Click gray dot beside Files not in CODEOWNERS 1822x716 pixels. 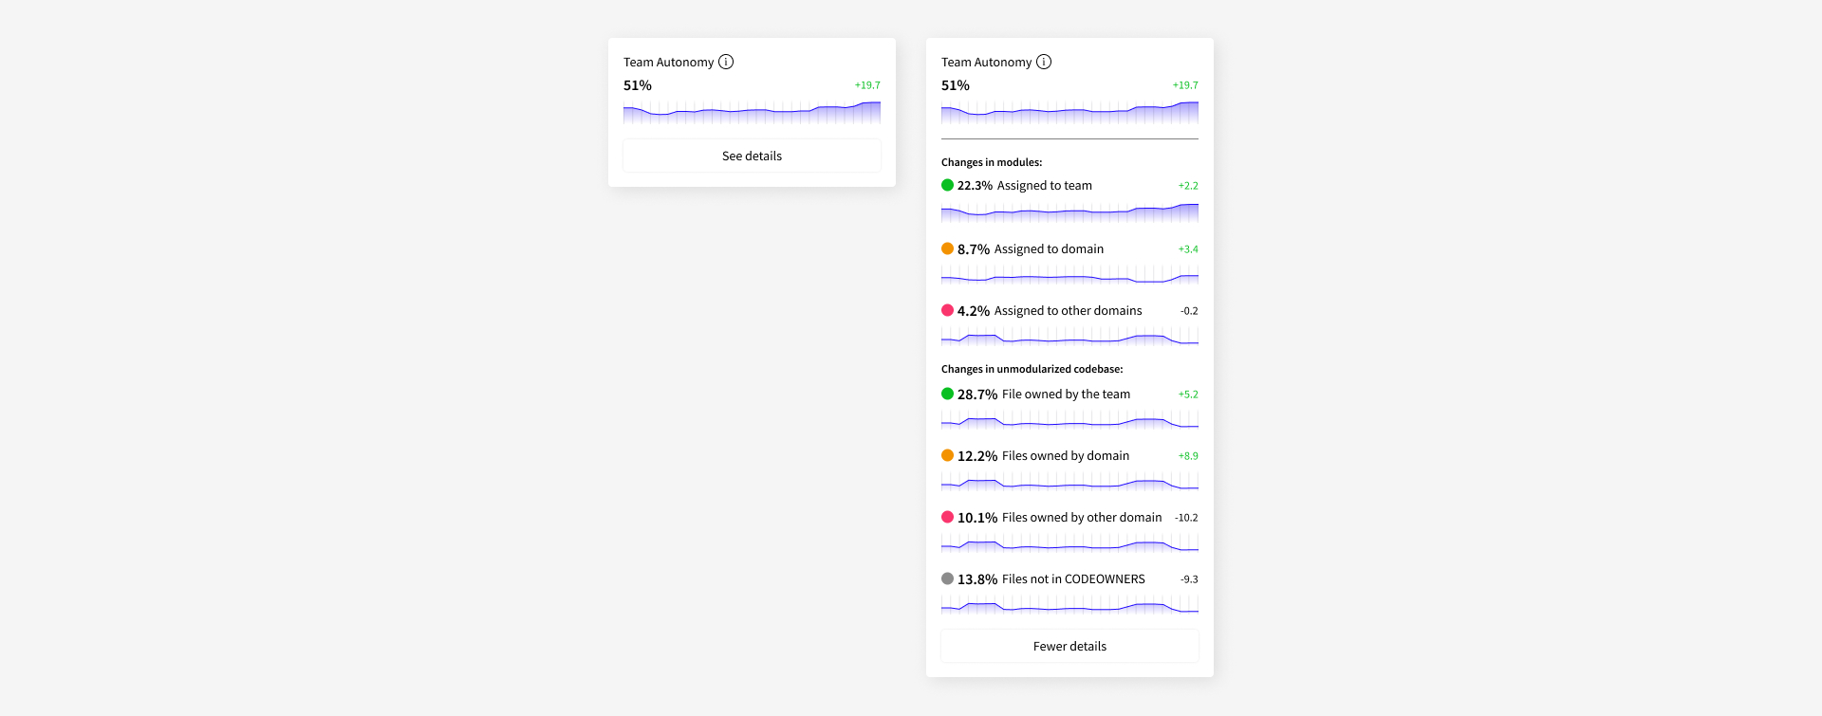click(947, 578)
